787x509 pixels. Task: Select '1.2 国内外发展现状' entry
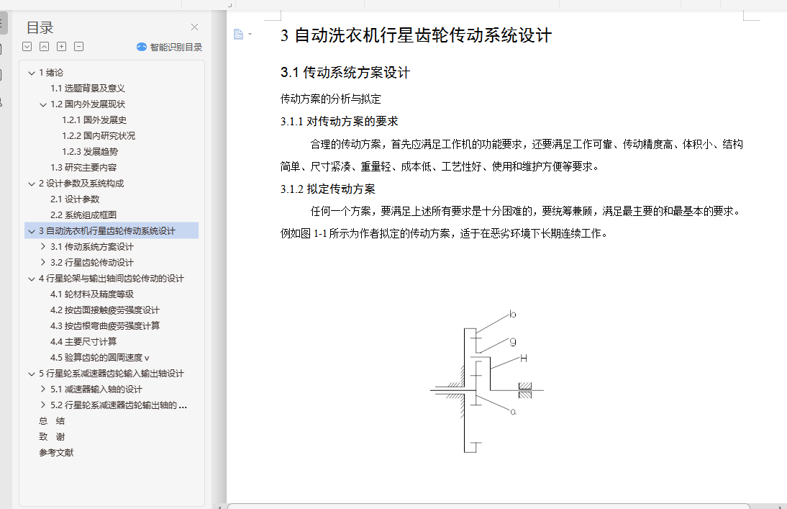(87, 104)
